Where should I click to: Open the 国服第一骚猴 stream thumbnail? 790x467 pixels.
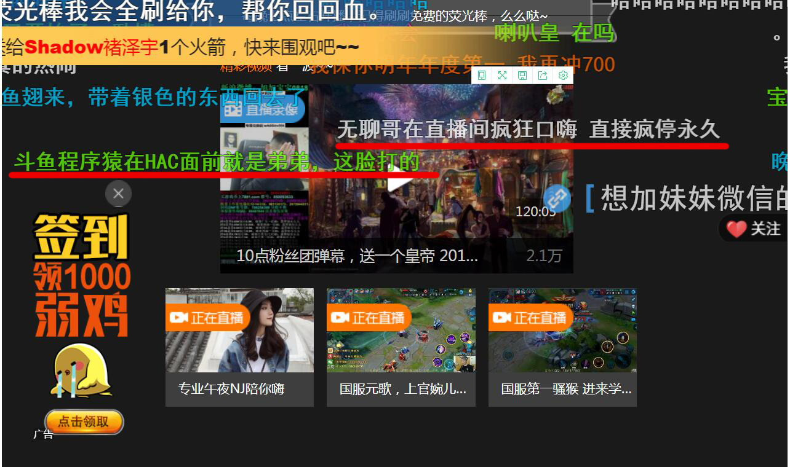coord(562,330)
